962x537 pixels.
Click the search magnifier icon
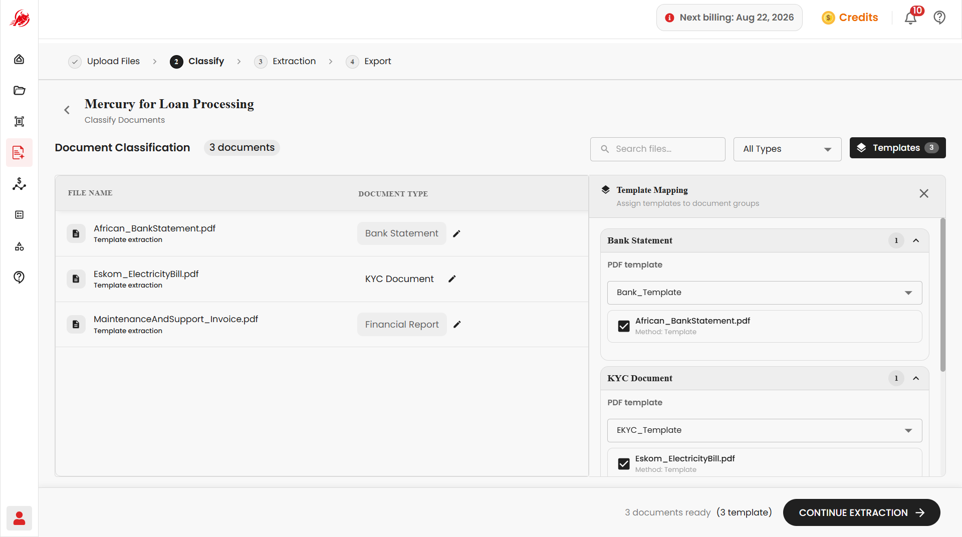tap(605, 149)
